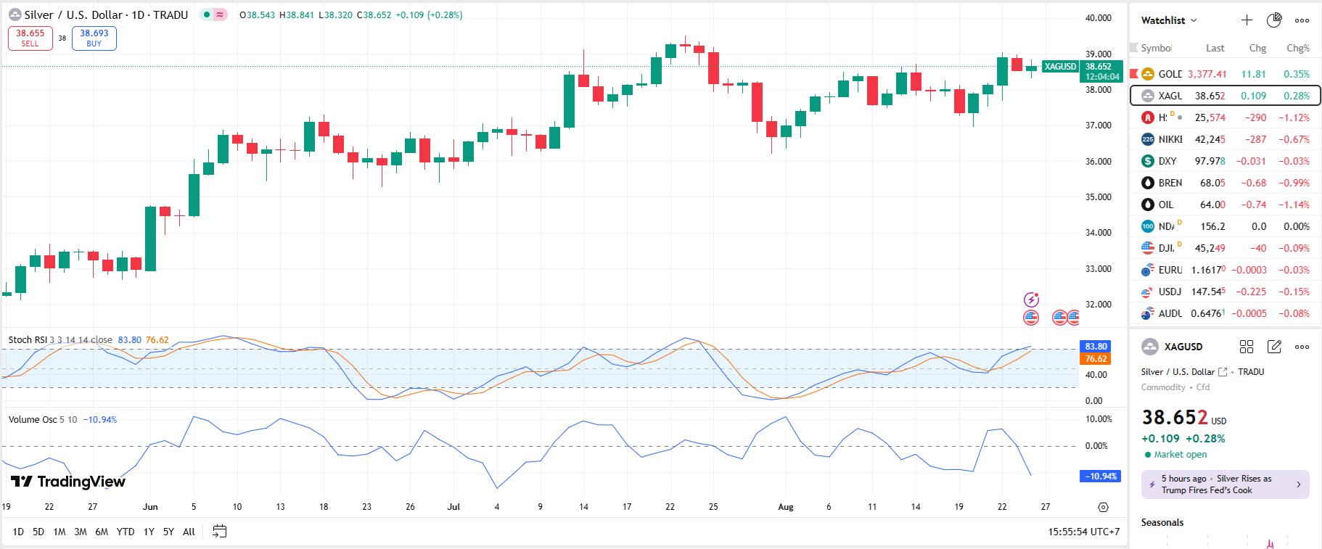Click the pink data-delay indicator next to TRADU
Image resolution: width=1322 pixels, height=549 pixels.
(220, 15)
